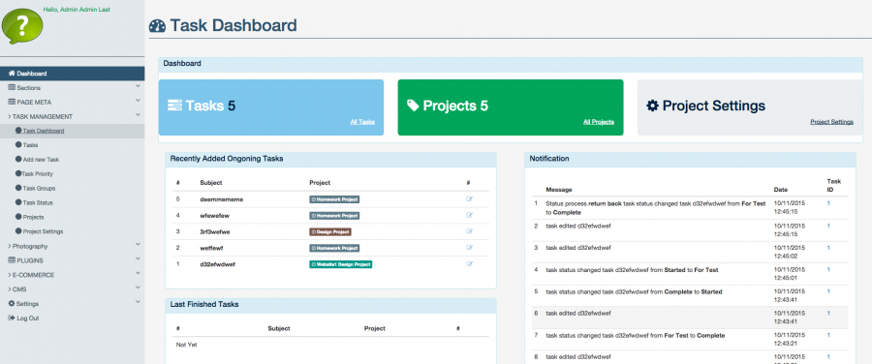The image size is (872, 364).
Task: Follow Project Settings link on gray card
Action: coord(831,122)
